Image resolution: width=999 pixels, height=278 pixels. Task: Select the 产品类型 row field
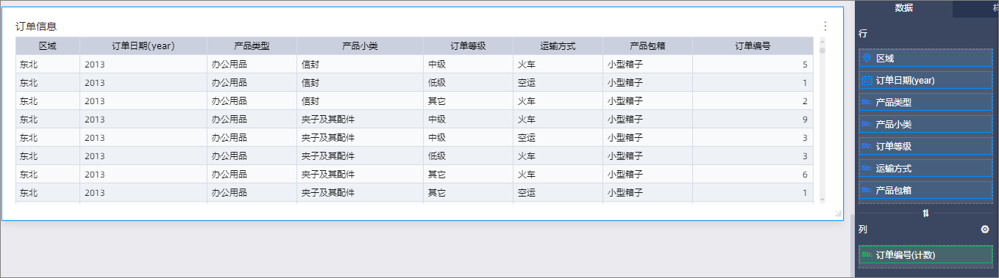[x=925, y=102]
